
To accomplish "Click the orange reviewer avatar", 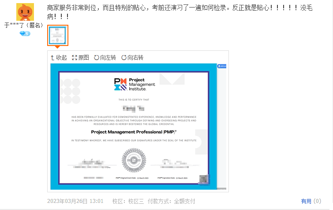I will pos(25,11).
